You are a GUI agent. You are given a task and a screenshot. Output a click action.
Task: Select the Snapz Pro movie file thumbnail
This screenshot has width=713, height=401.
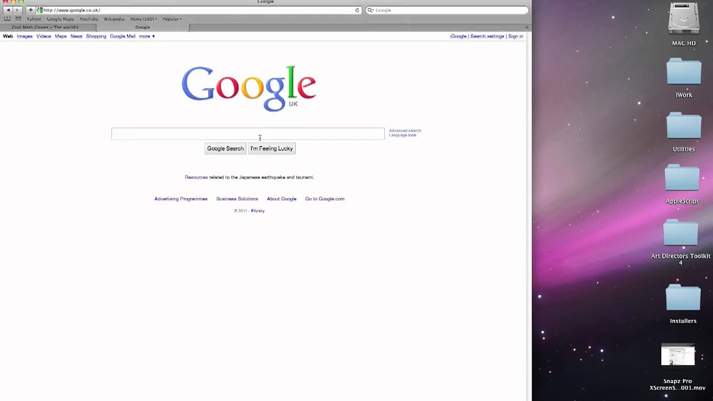pos(678,355)
